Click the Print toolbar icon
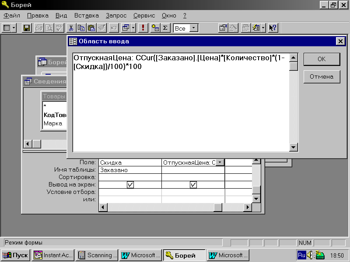Viewport: 350px width, 262px height. click(x=39, y=28)
